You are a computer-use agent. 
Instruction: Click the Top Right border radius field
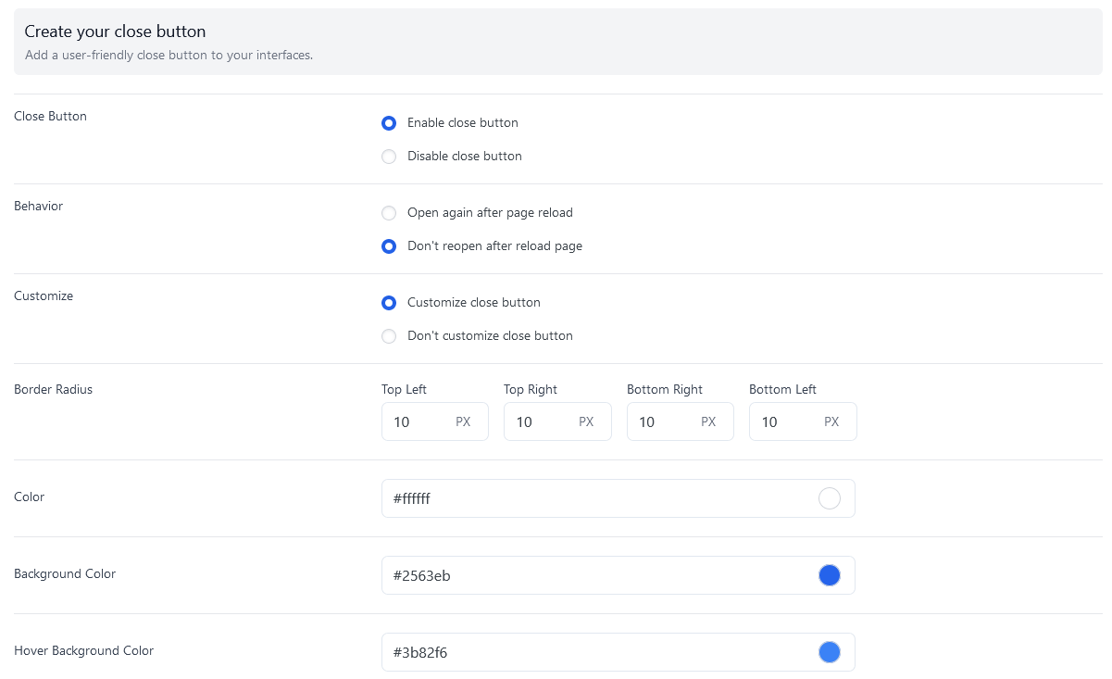557,421
